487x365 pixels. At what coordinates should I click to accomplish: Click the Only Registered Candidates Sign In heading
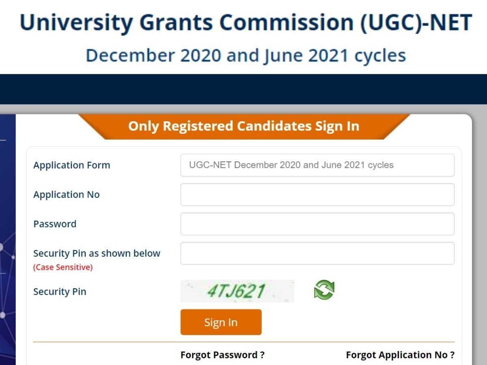[243, 126]
